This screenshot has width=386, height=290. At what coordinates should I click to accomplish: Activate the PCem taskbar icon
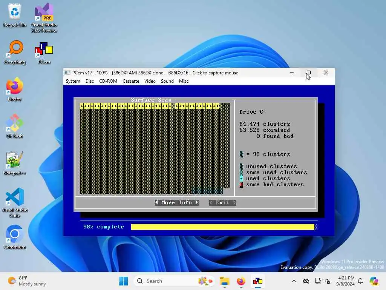pyautogui.click(x=258, y=281)
